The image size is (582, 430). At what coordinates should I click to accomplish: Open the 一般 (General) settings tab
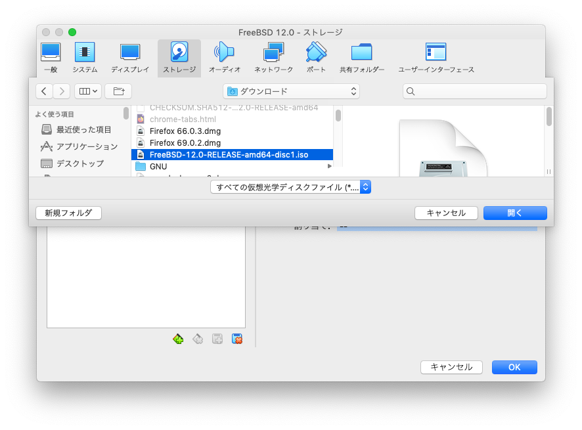pos(51,58)
